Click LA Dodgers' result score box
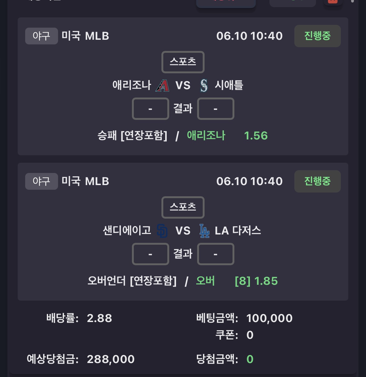Image resolution: width=366 pixels, height=377 pixels. (x=216, y=254)
